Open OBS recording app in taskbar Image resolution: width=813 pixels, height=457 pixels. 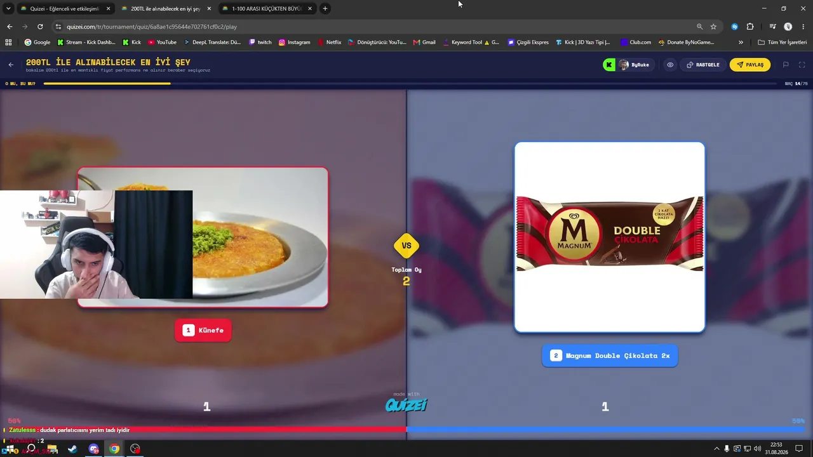point(135,449)
